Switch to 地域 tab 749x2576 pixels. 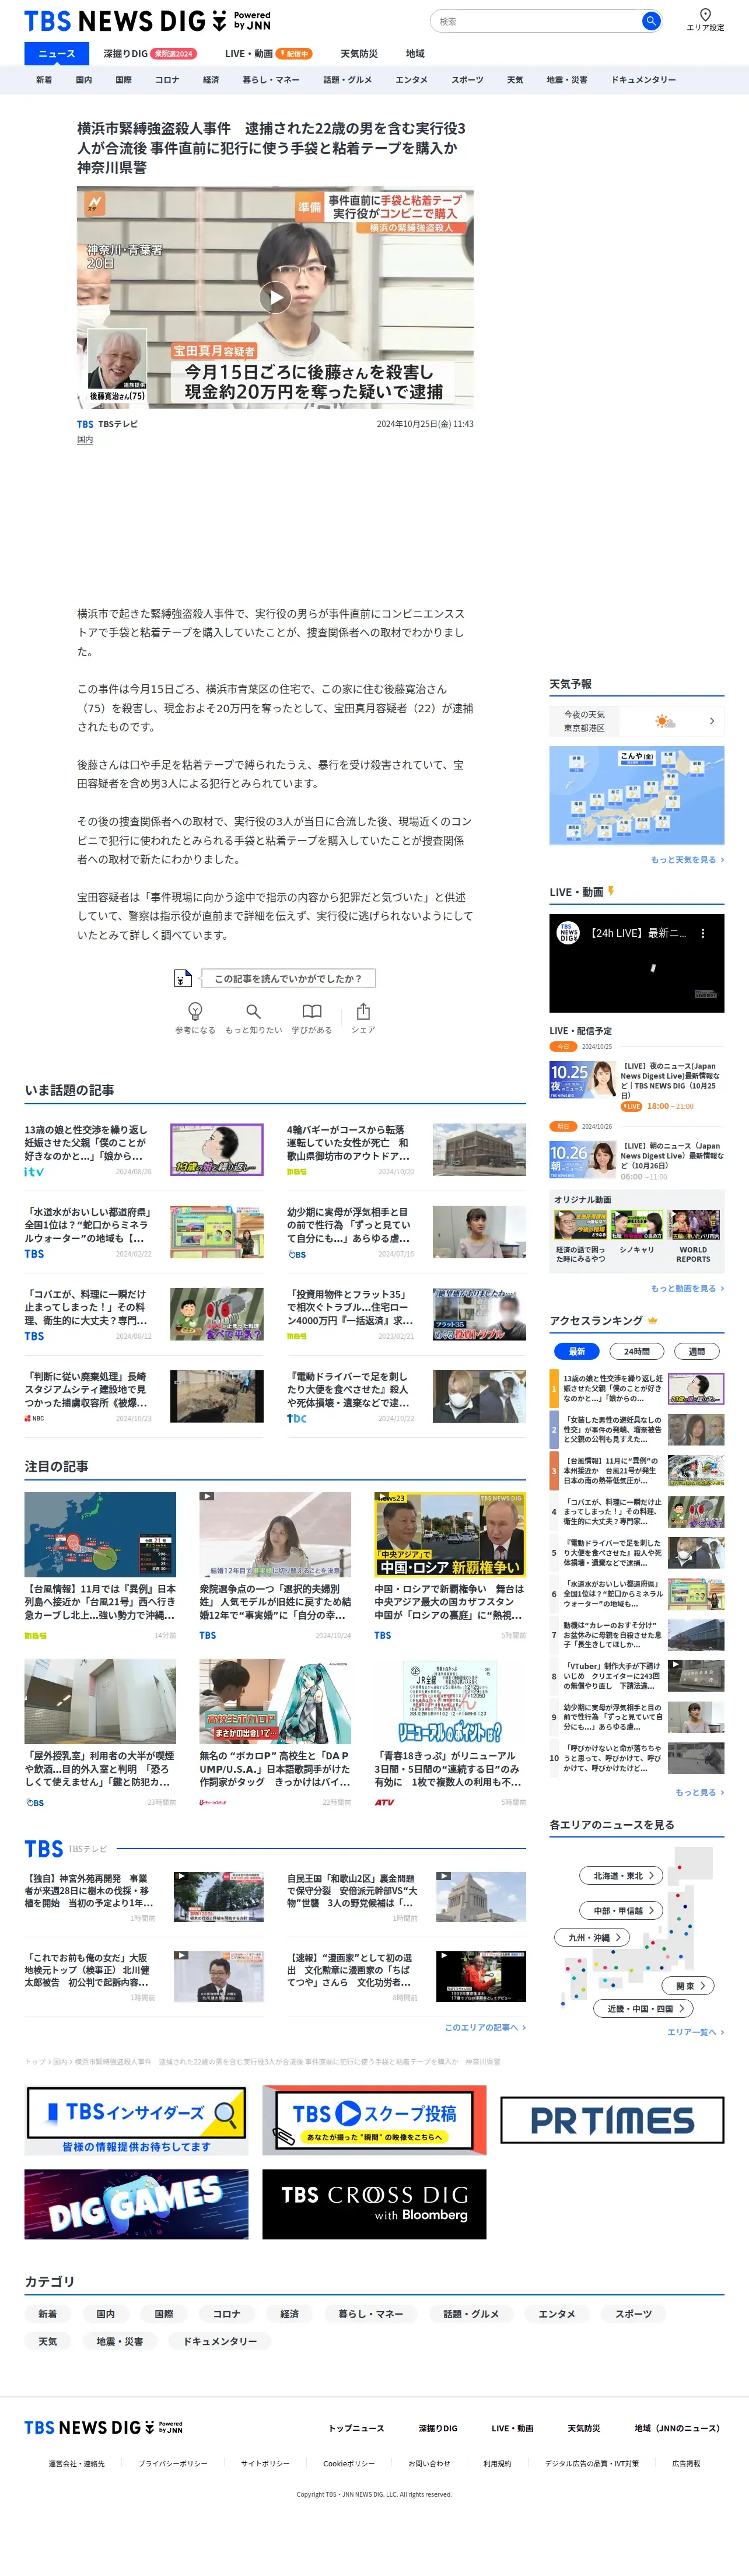coord(415,54)
